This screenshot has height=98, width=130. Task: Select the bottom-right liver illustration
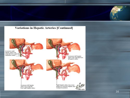(63, 70)
